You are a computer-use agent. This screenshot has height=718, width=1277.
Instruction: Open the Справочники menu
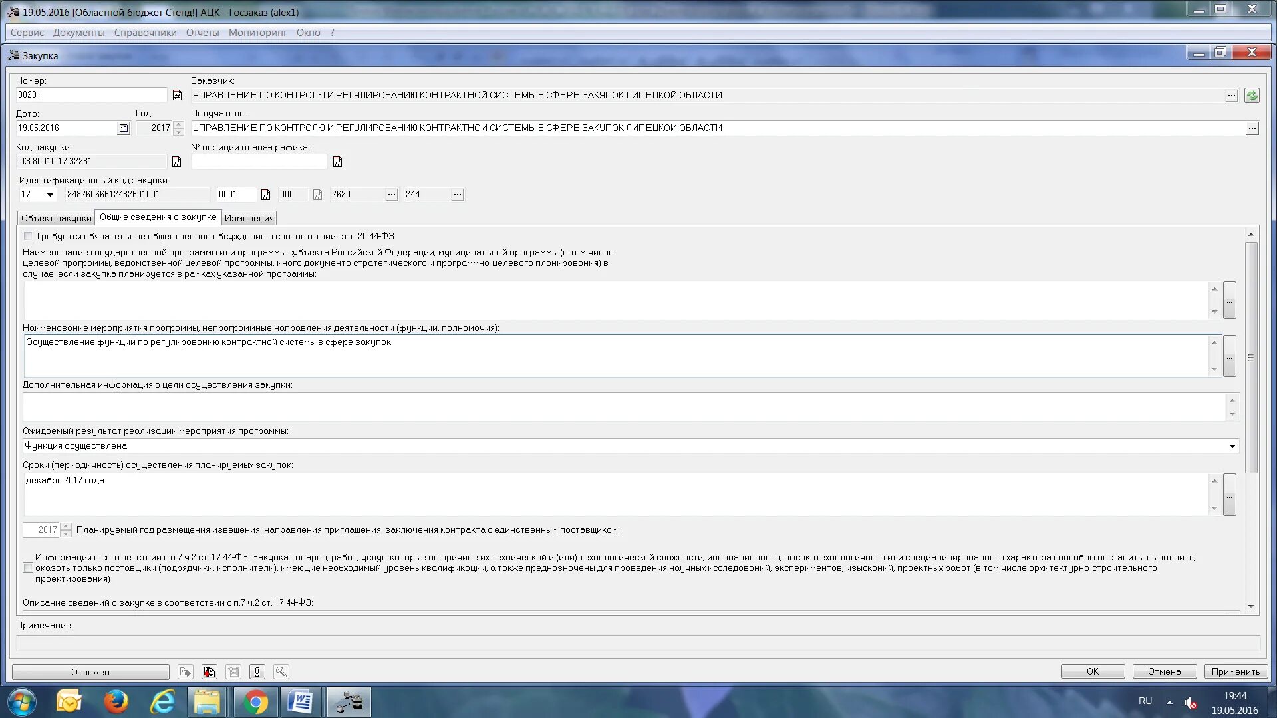point(145,33)
